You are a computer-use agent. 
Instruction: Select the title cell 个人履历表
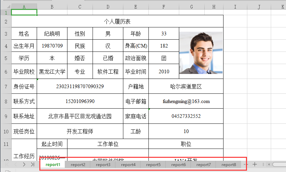(117, 22)
